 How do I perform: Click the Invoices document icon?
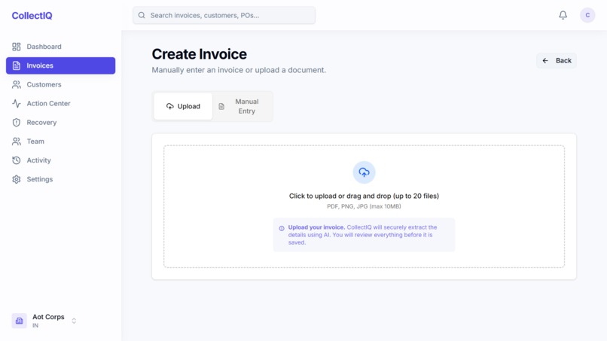[x=17, y=65]
